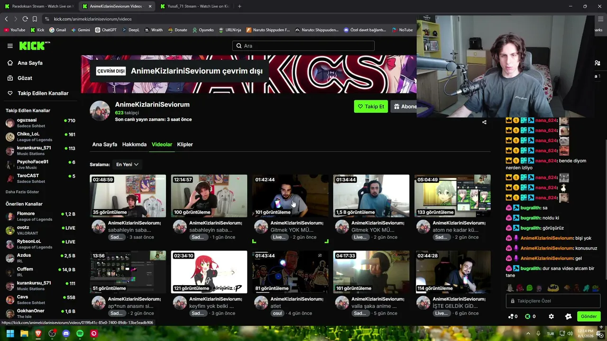Insert the green blob emote from quick row
The height and width of the screenshot is (341, 607).
click(530, 288)
